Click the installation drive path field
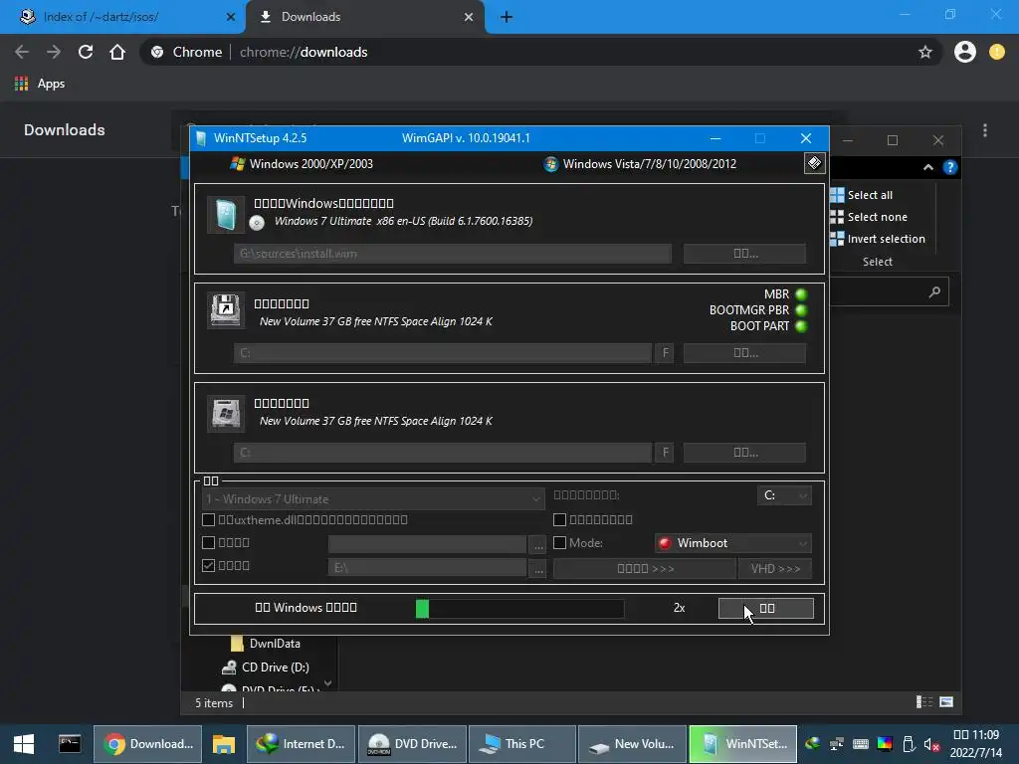The image size is (1019, 764). (443, 453)
